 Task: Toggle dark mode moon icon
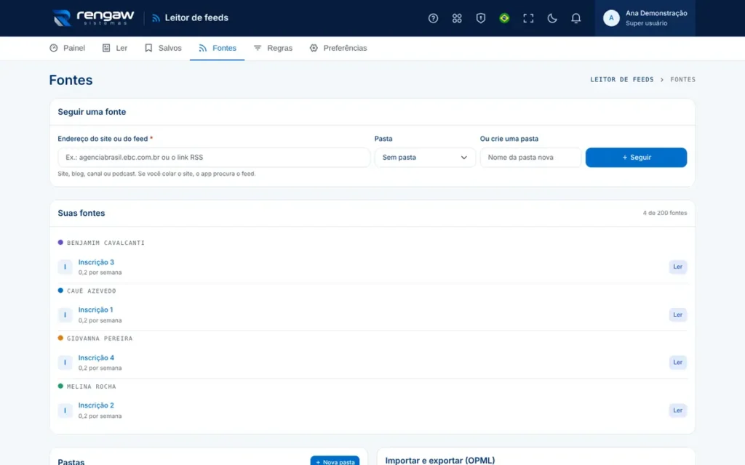551,18
